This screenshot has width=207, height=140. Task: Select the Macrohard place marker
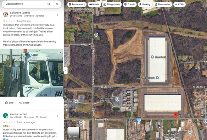(152, 57)
